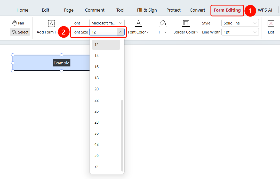Screen dimensions: 280x179
Task: Choose font size 14 from list
Action: [x=106, y=56]
